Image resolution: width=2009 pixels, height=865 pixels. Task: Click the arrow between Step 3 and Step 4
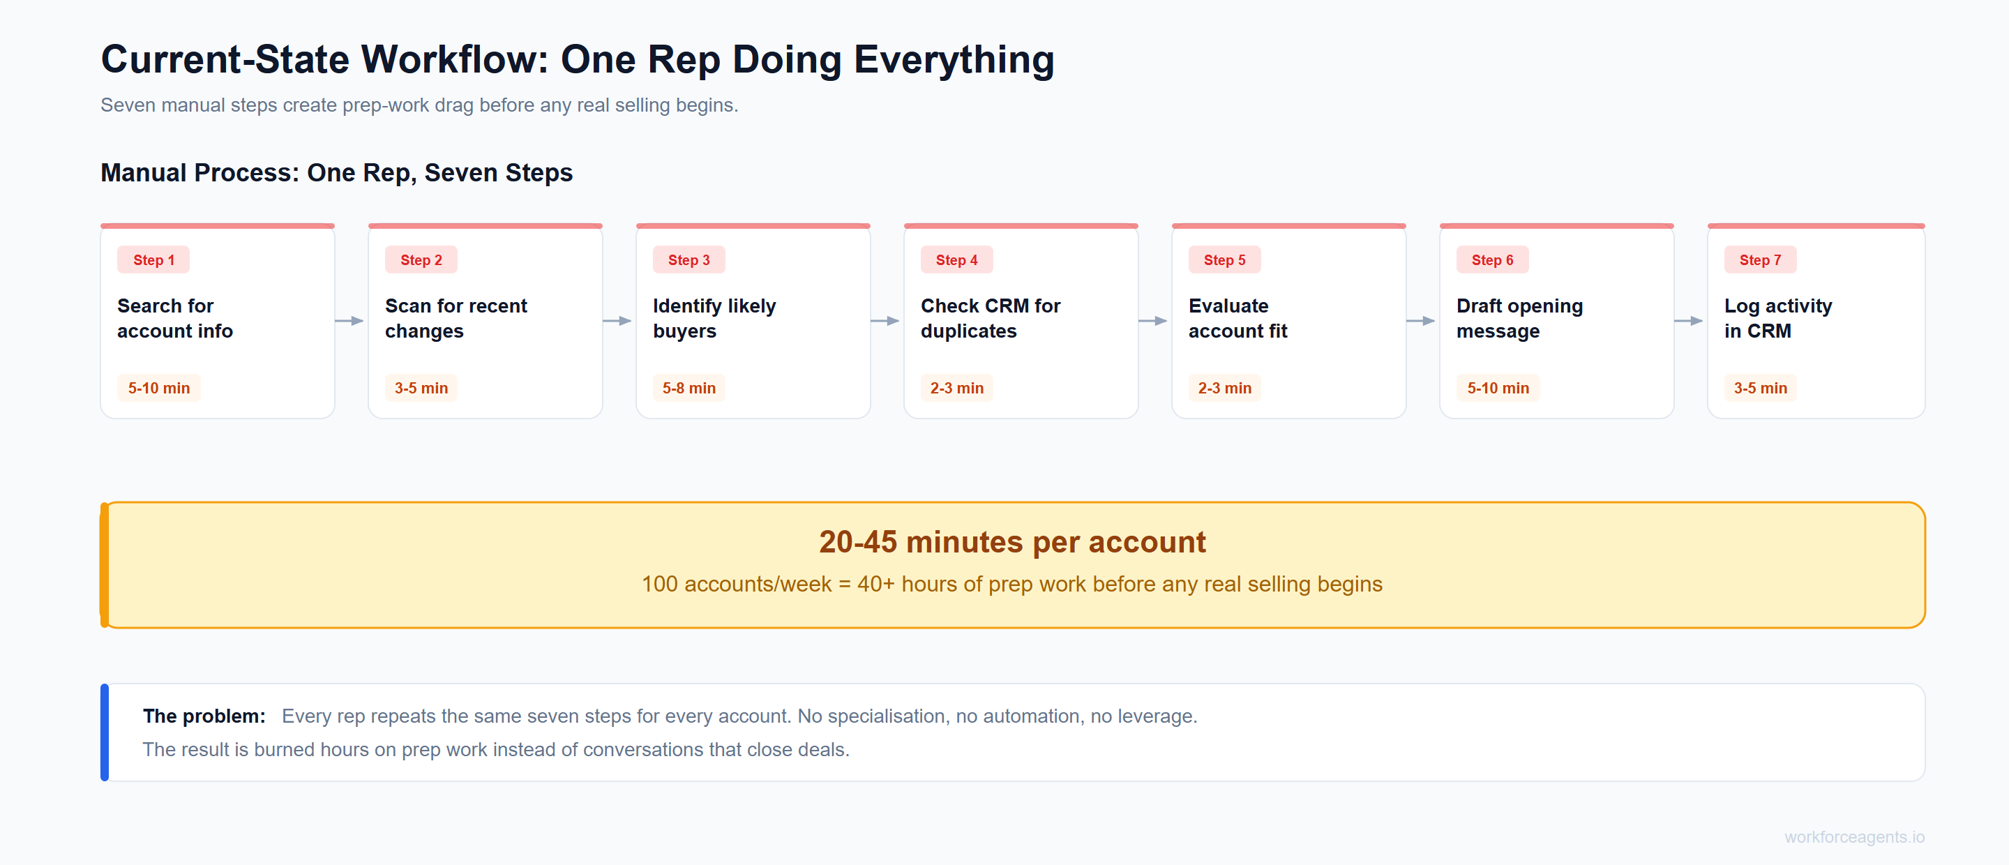point(886,321)
